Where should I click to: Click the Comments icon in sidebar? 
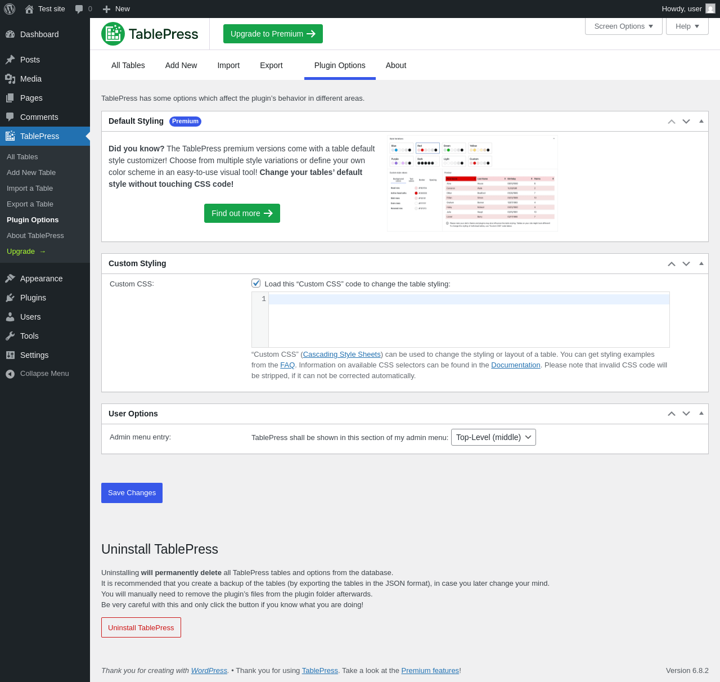tap(10, 117)
